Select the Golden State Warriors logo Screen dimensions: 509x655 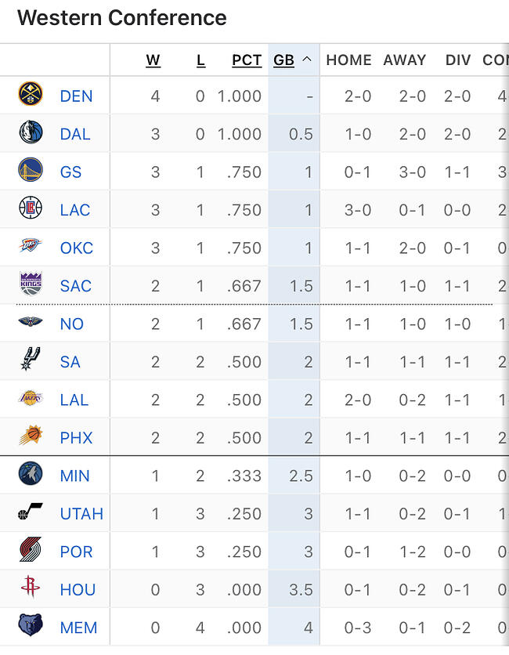click(31, 171)
